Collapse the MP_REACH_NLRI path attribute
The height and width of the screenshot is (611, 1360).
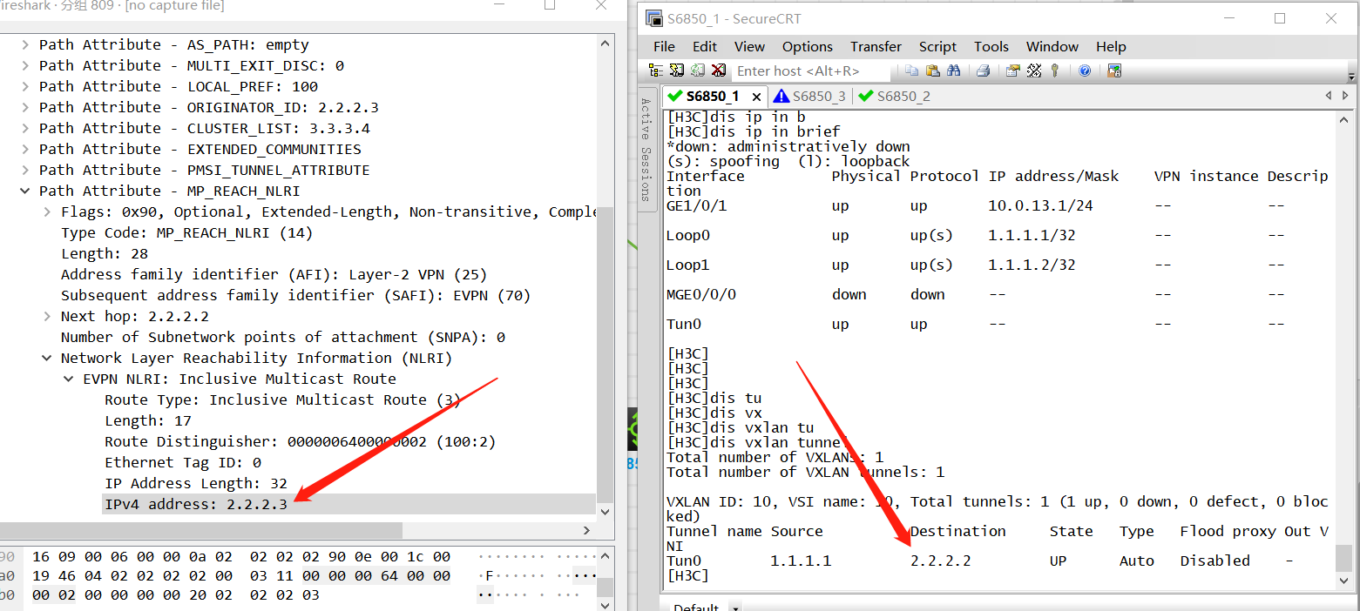25,191
